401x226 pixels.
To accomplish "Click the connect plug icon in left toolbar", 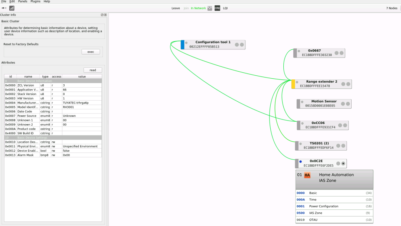I will (4, 8).
